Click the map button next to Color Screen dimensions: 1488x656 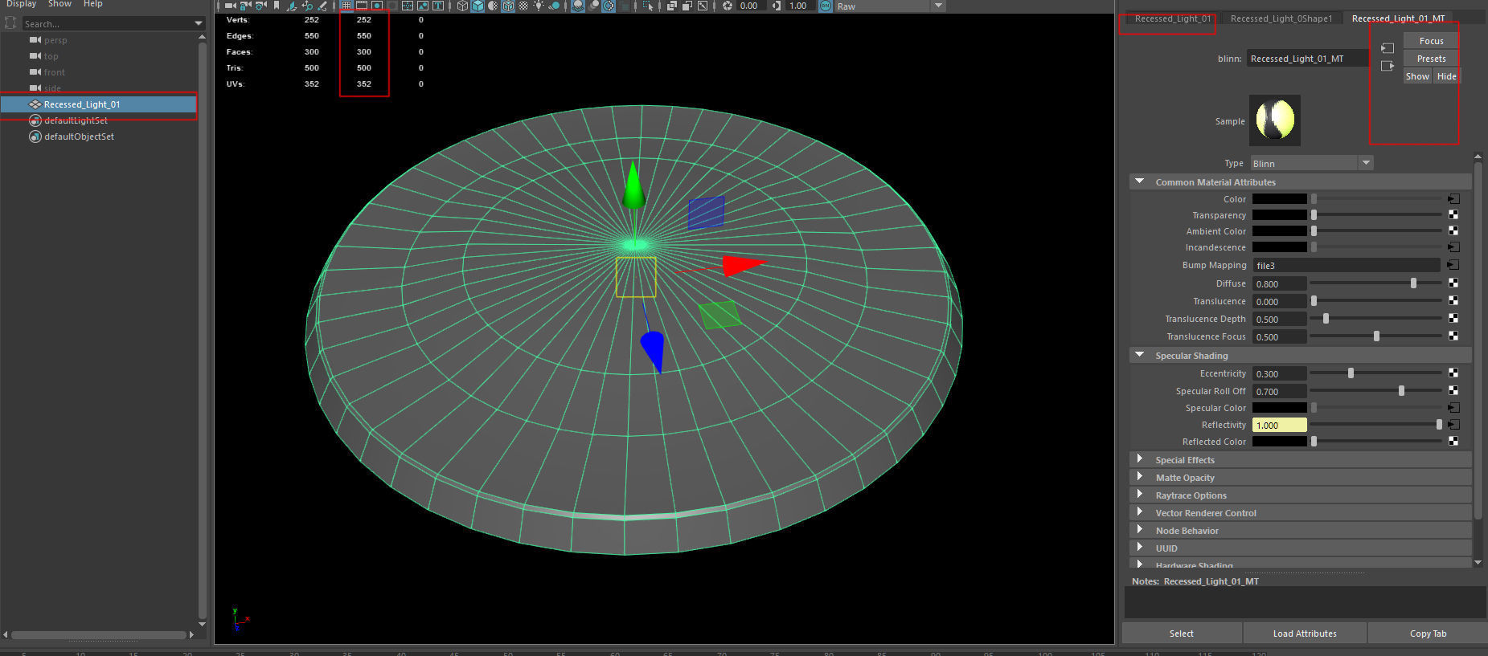tap(1453, 198)
